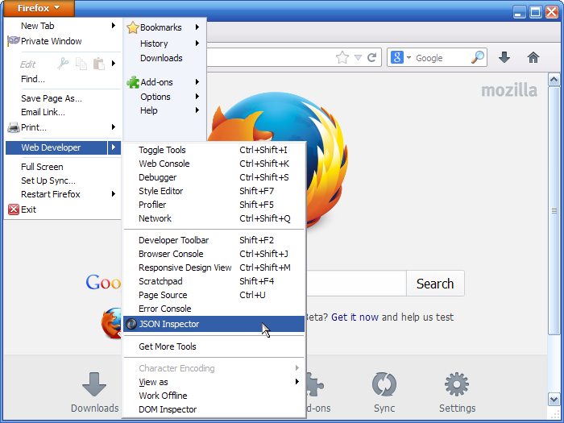Click the scrollbar down arrow

pyautogui.click(x=554, y=399)
